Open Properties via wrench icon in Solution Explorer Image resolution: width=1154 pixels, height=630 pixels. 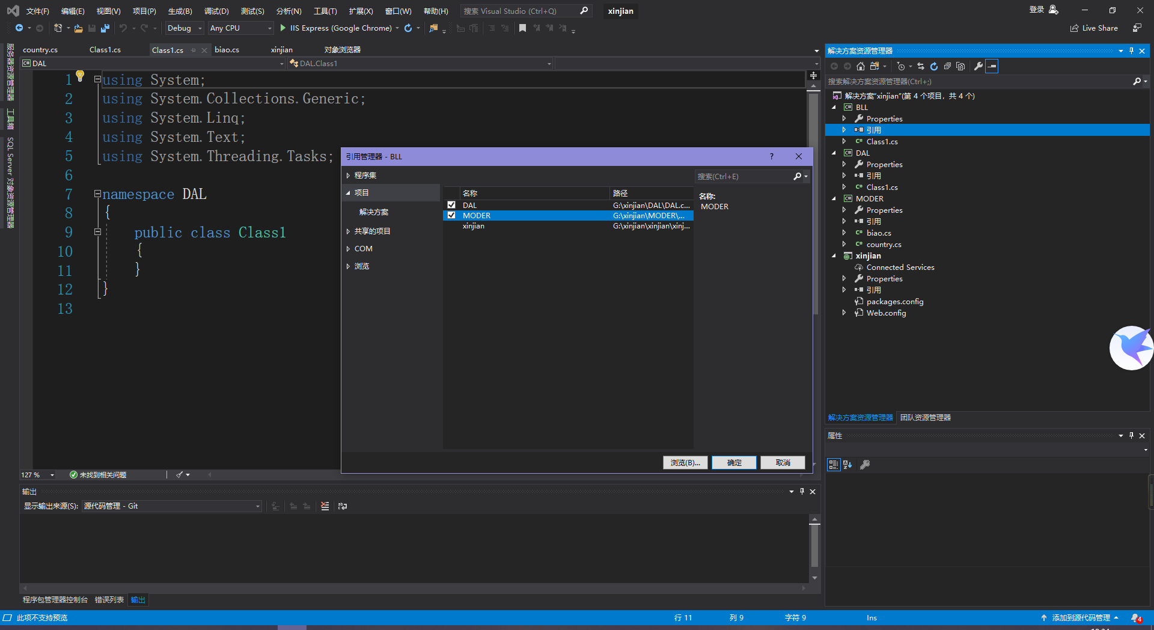[978, 66]
